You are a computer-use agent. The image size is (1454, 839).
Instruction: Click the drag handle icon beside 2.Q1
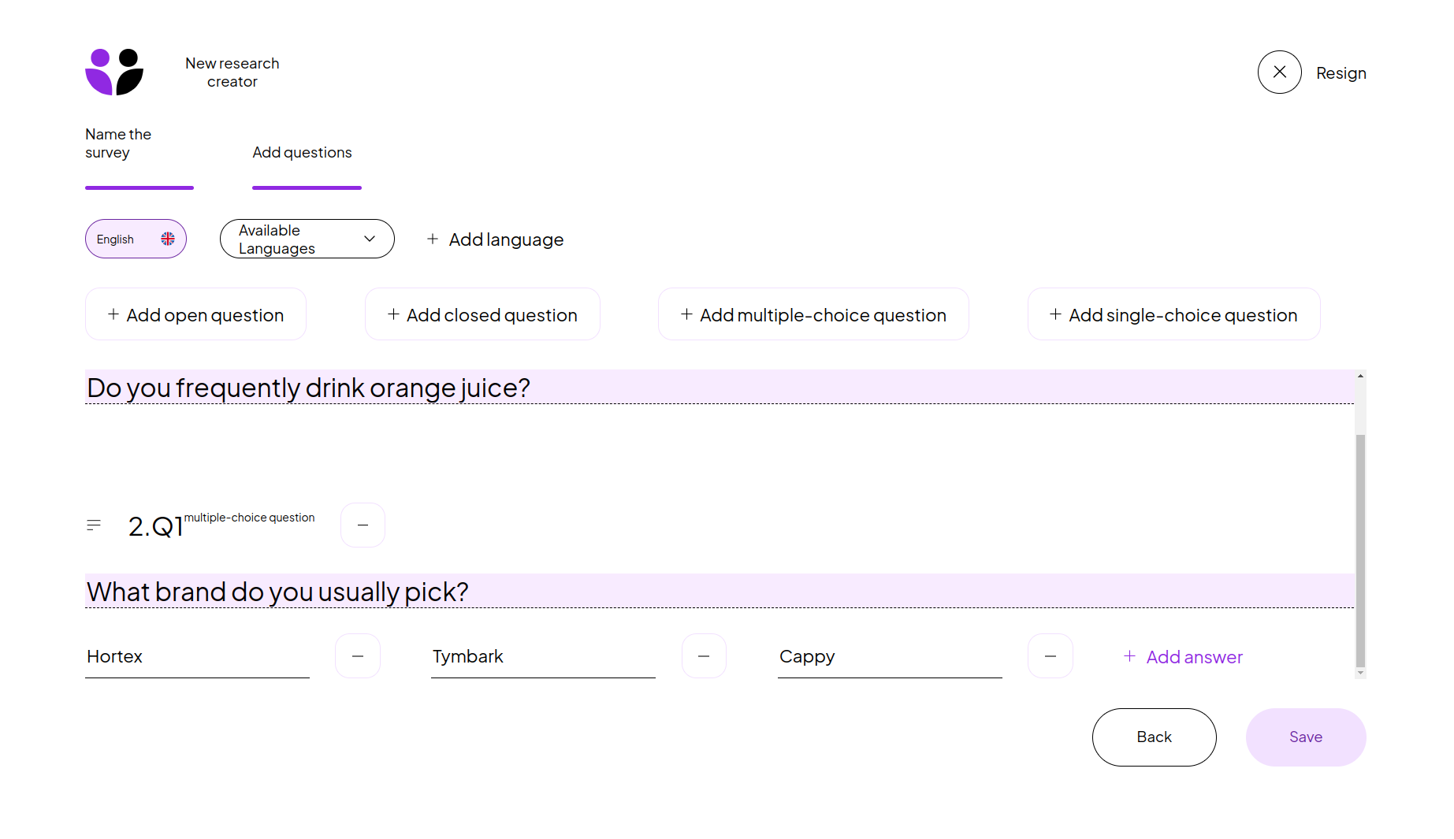(x=94, y=525)
